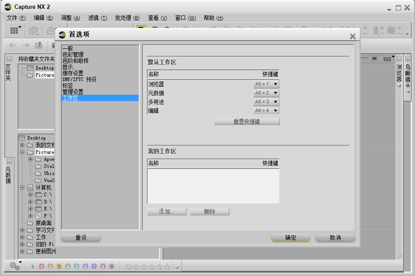Screen dimensions: 415x276
Task: Open the 编辑 menu
Action: pos(43,18)
